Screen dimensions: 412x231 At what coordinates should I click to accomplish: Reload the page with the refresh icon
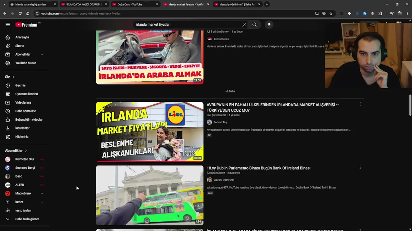(20, 13)
